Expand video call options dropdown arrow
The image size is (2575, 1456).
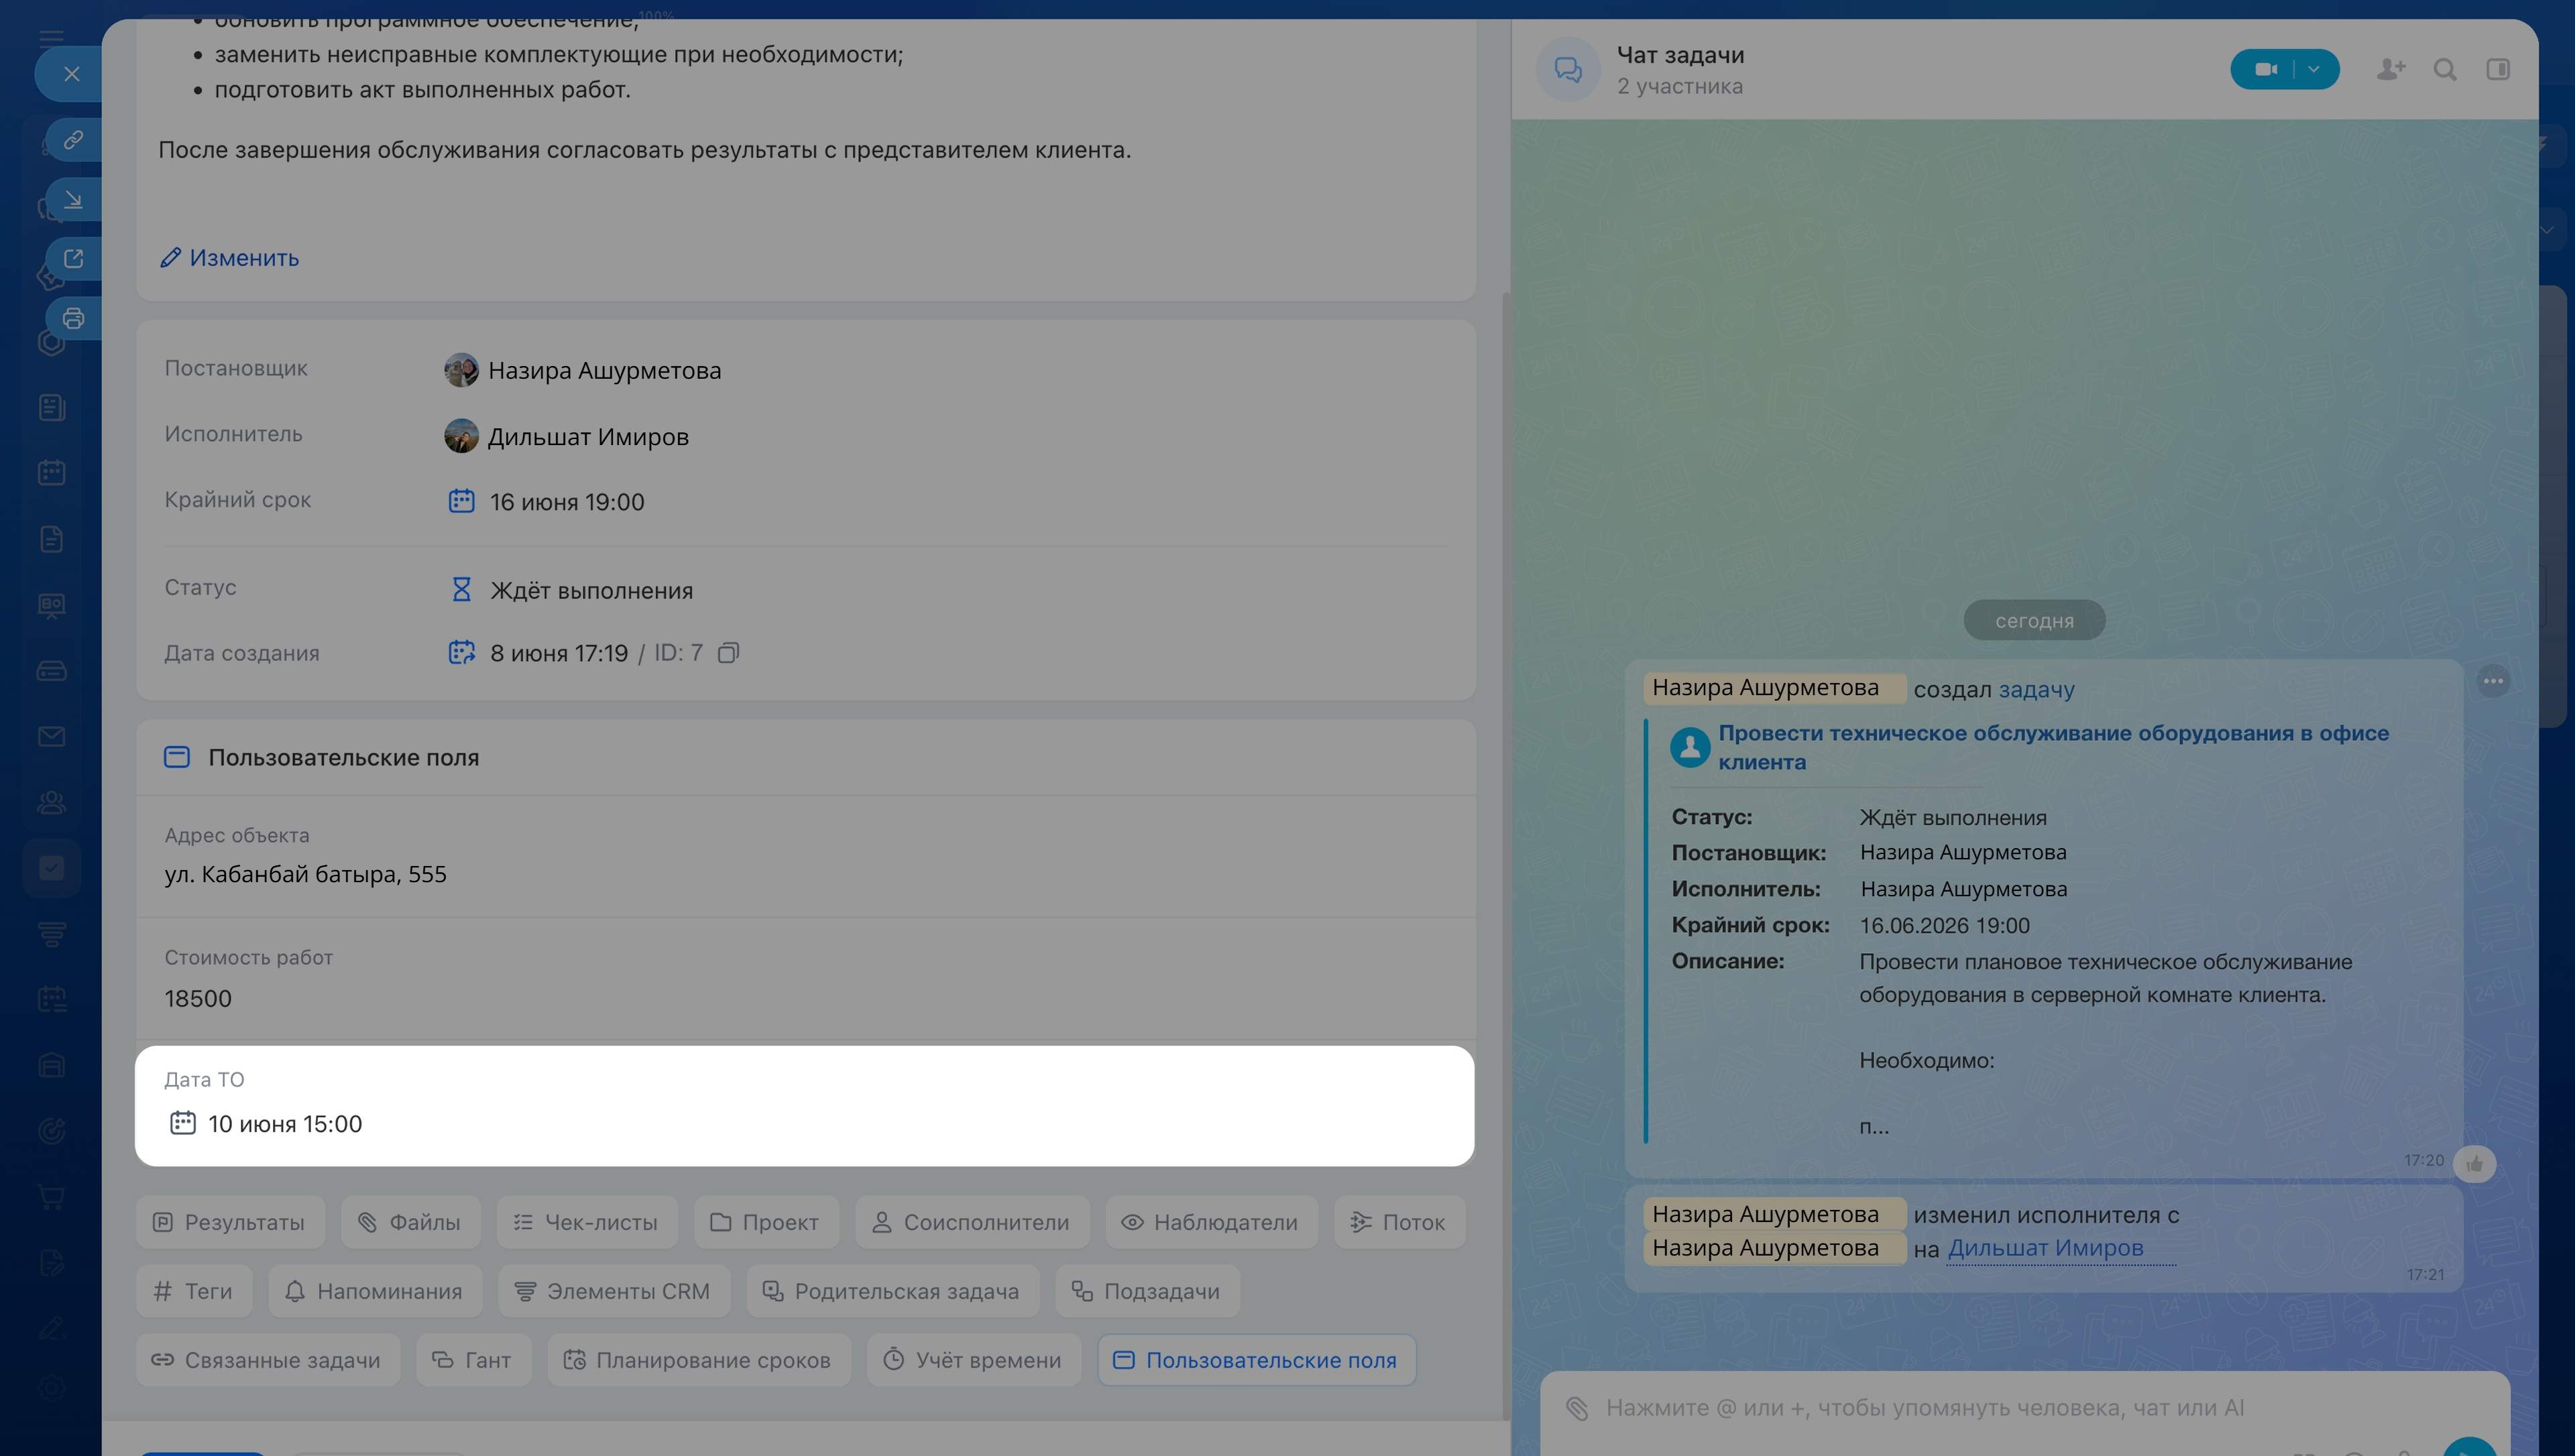(2314, 69)
